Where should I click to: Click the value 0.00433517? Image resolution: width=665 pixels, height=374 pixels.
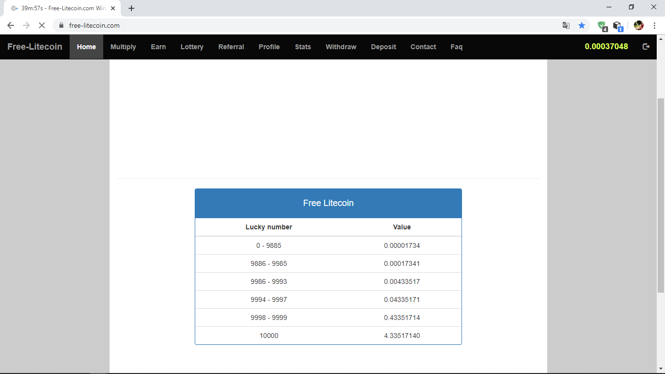point(402,281)
